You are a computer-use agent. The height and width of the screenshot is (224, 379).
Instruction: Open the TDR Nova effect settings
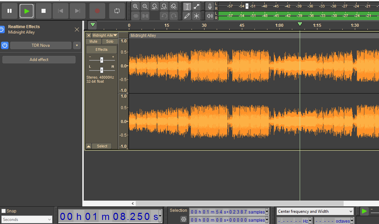40,45
